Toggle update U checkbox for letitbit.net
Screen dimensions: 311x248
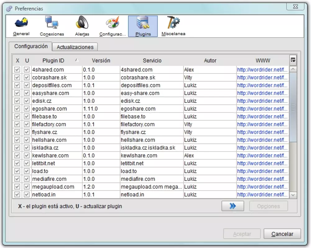tap(27, 163)
